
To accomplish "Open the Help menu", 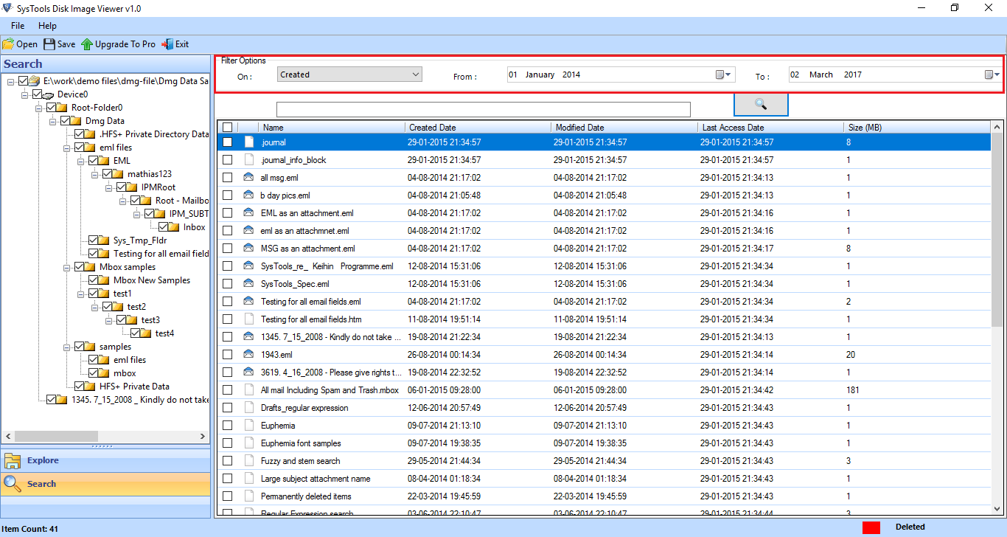I will click(x=47, y=25).
